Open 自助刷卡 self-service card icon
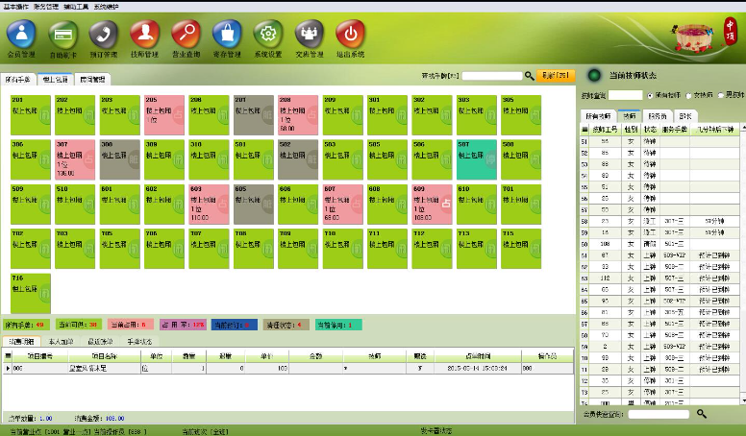The image size is (746, 436). click(x=62, y=36)
